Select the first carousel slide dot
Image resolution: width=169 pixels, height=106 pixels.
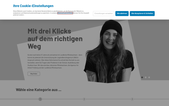point(142,77)
